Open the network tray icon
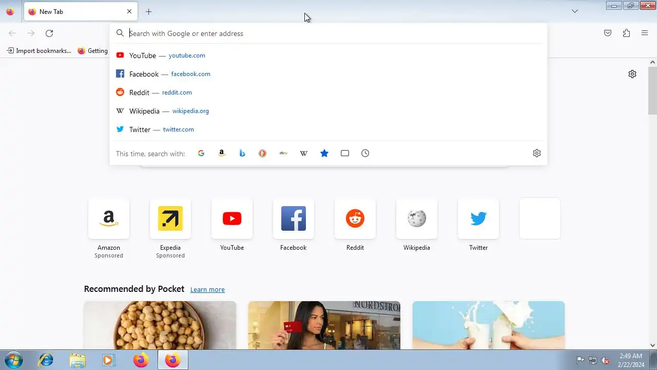 [593, 360]
